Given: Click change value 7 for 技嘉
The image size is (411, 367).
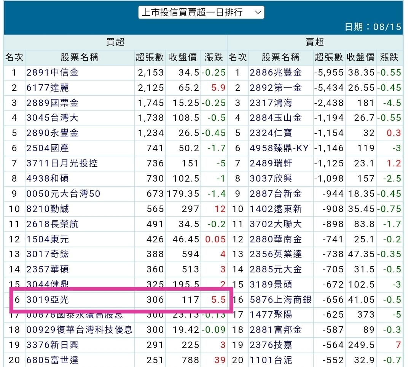Looking at the screenshot, I should click(x=398, y=345).
